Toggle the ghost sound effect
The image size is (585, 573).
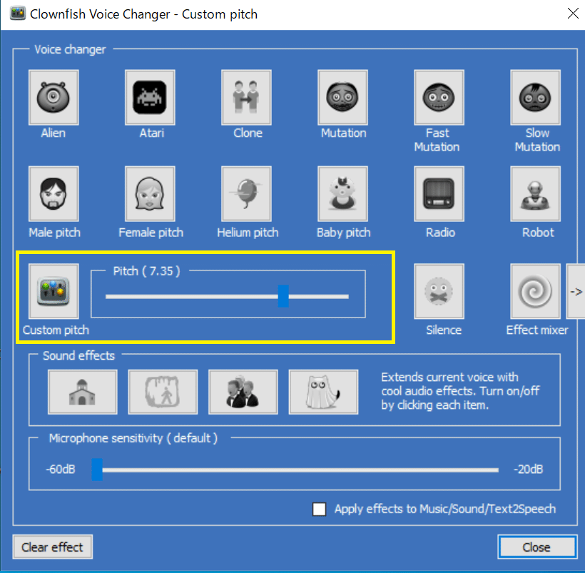coord(323,392)
